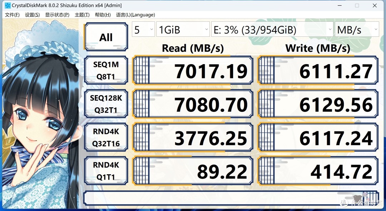Close the CrystalDiskMark window
Image resolution: width=386 pixels, height=211 pixels.
point(375,5)
